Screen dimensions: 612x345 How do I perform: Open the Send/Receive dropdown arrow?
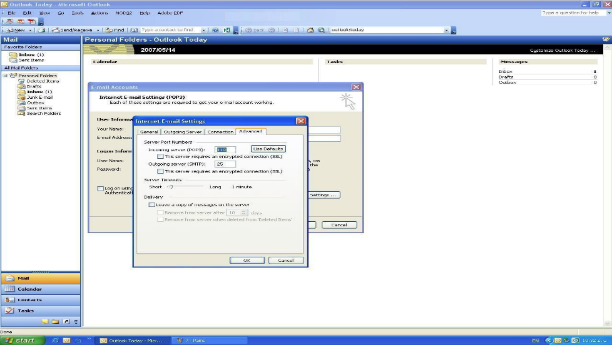coord(98,30)
